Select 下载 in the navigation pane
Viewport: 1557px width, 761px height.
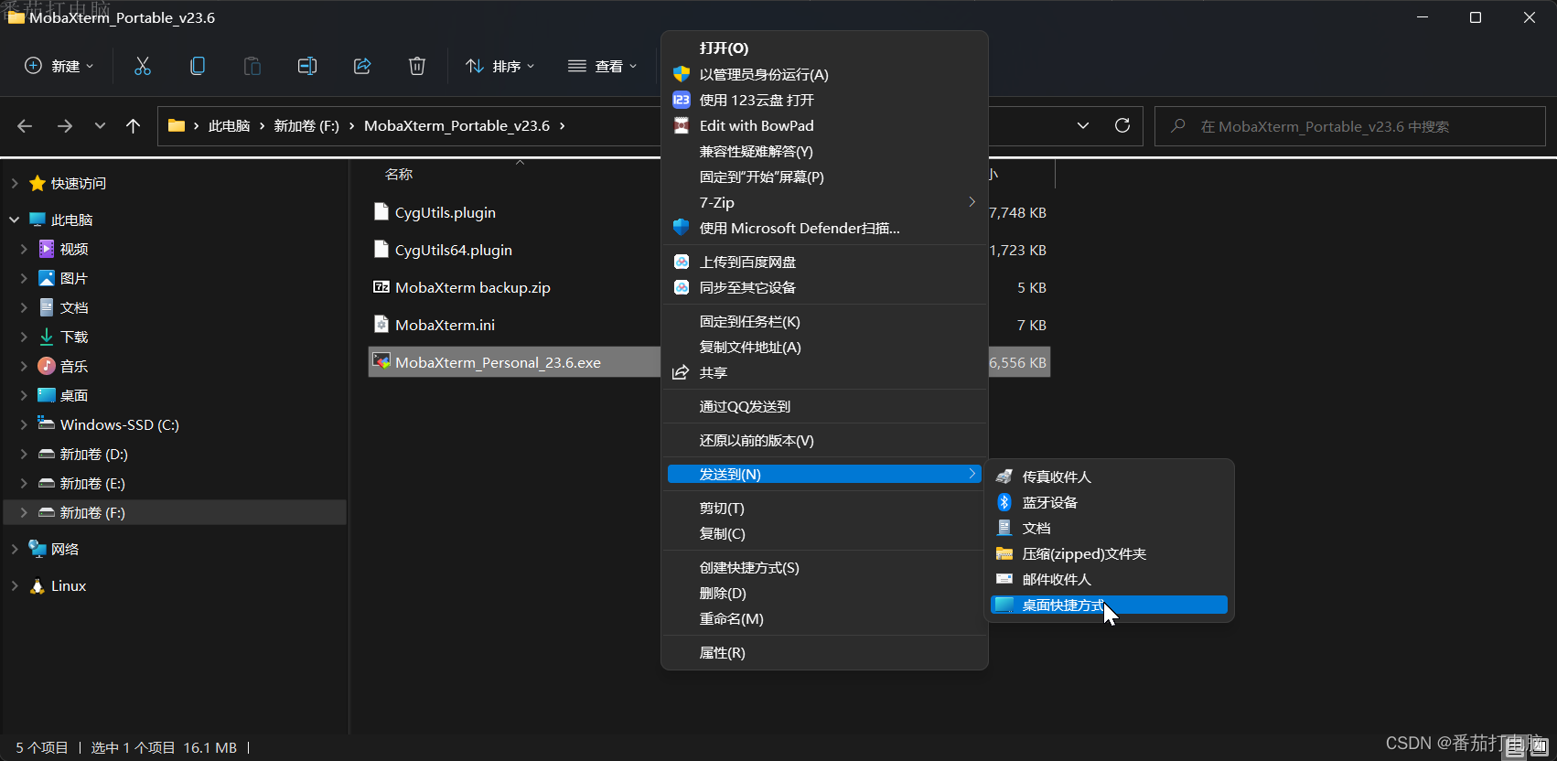click(74, 338)
